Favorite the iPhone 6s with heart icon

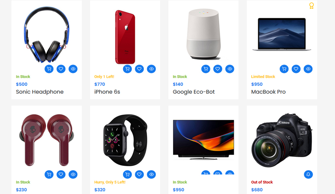point(139,69)
